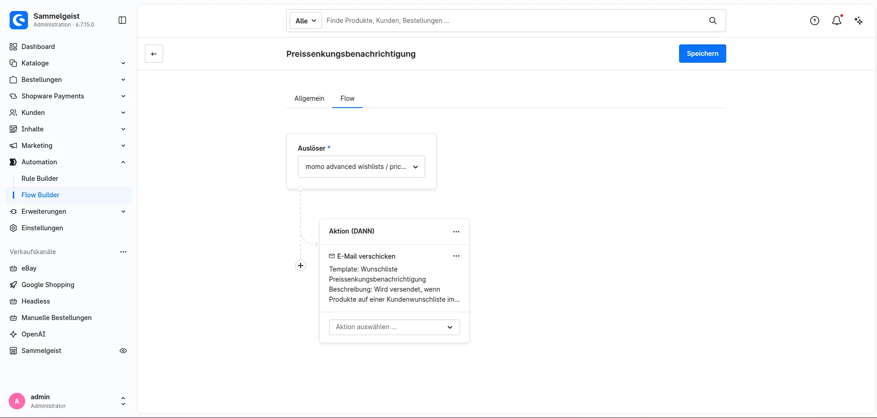Image resolution: width=877 pixels, height=418 pixels.
Task: Click the E-Mail verschicken action title
Action: [x=366, y=256]
